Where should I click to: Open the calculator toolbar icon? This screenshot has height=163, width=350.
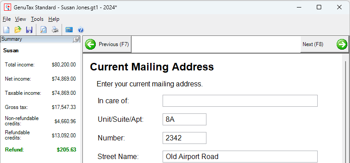click(69, 30)
